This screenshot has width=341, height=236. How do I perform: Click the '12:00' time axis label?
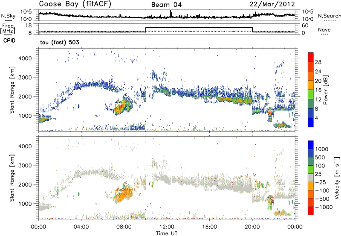pyautogui.click(x=167, y=227)
